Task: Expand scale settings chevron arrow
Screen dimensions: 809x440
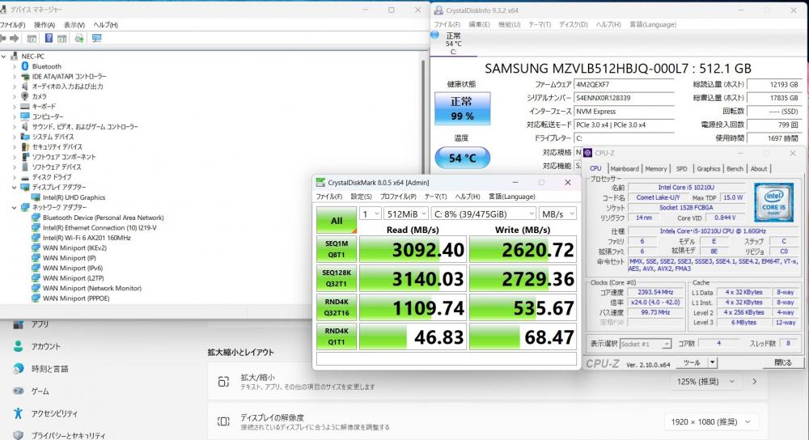Action: (754, 381)
